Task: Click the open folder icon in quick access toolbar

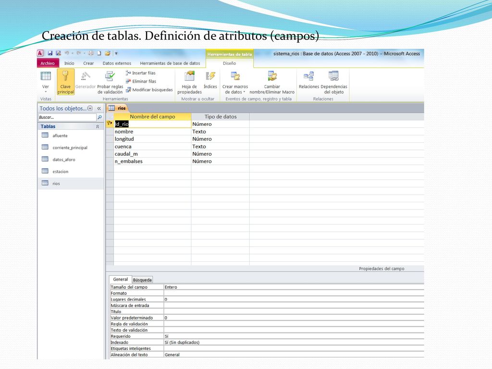Action: tap(108, 53)
